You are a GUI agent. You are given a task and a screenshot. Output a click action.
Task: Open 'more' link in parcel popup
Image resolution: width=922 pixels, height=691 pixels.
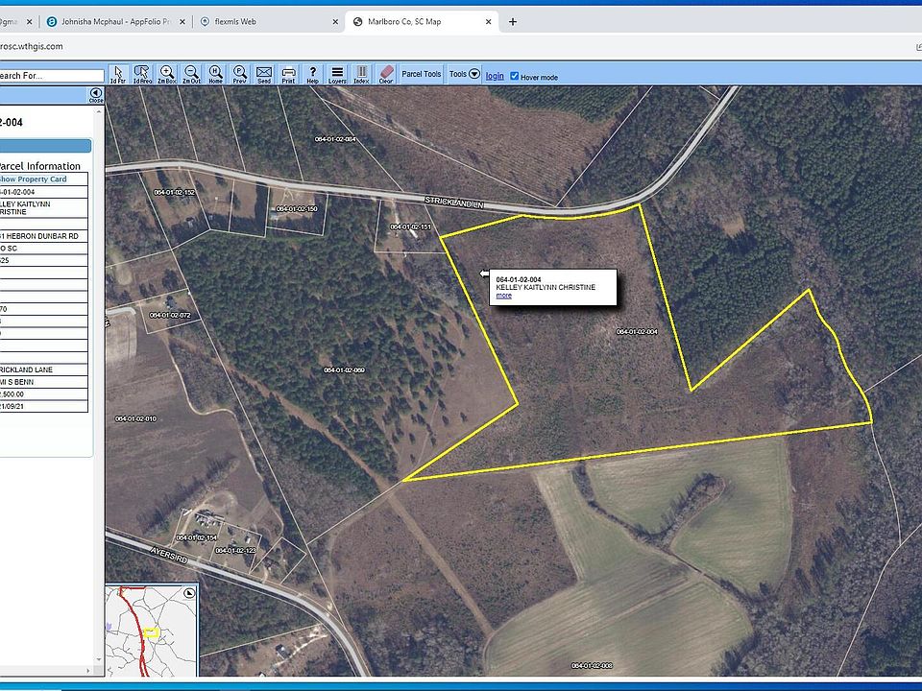(x=503, y=296)
